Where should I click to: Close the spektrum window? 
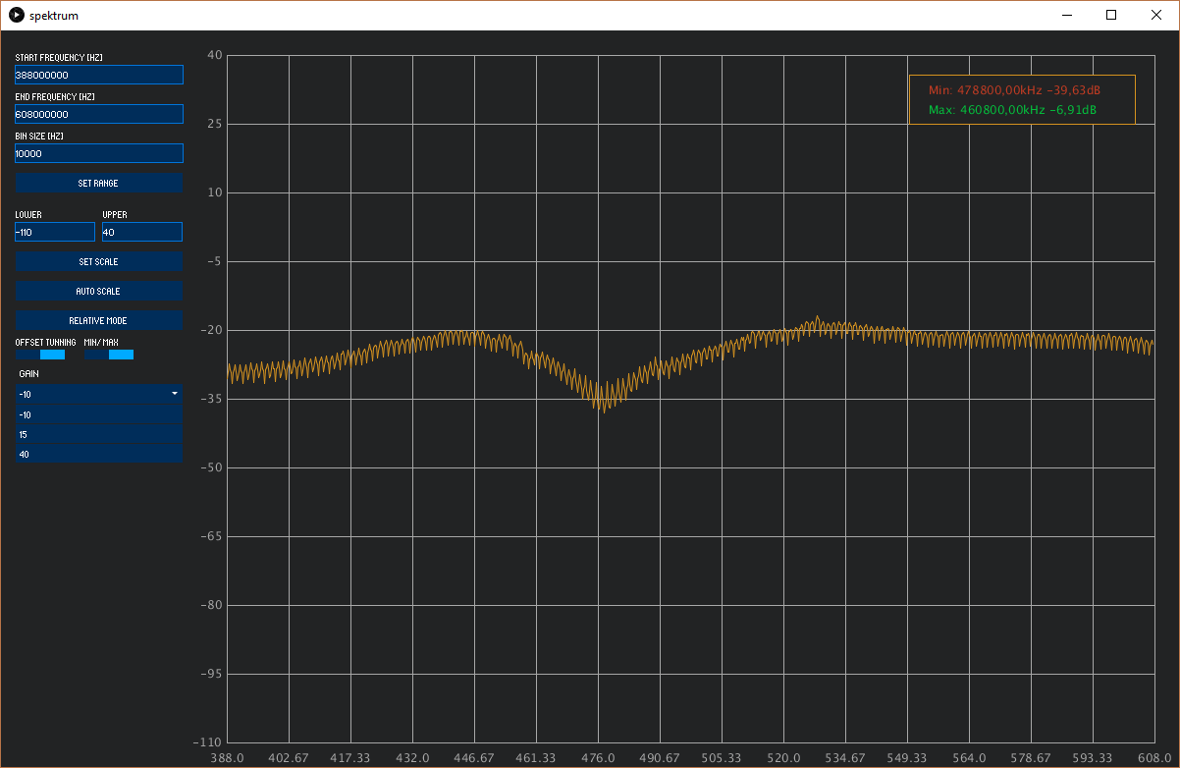click(1156, 15)
